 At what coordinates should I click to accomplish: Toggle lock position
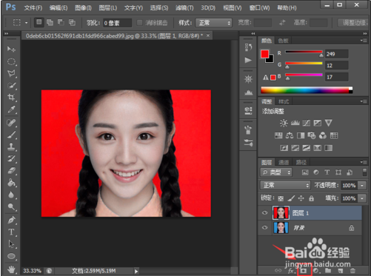[x=301, y=198]
